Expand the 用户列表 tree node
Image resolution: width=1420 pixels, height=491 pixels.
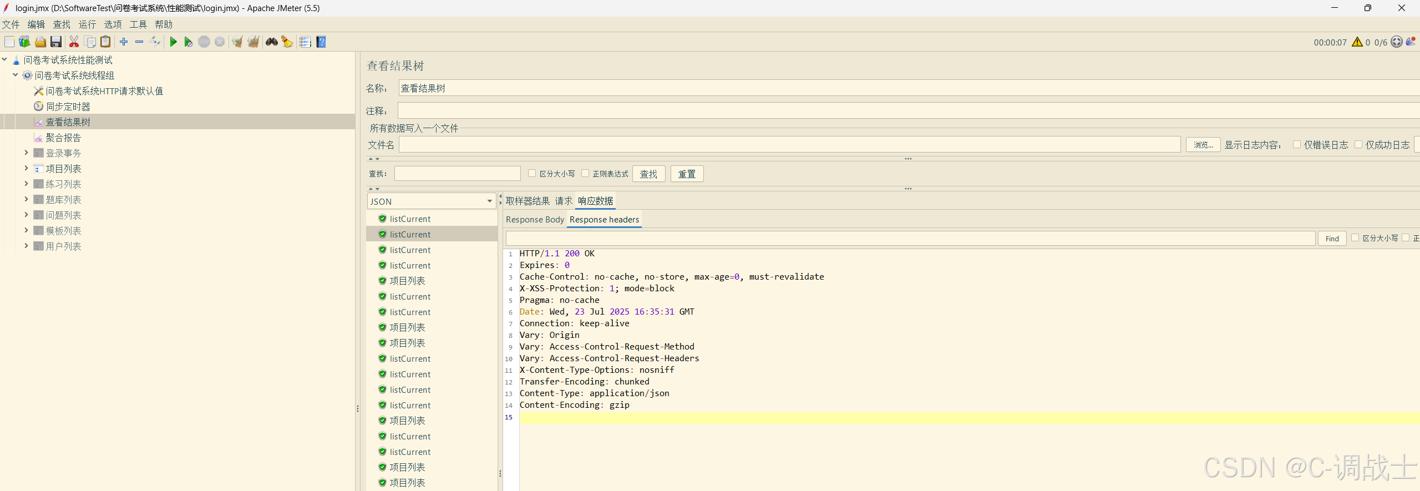pos(26,246)
